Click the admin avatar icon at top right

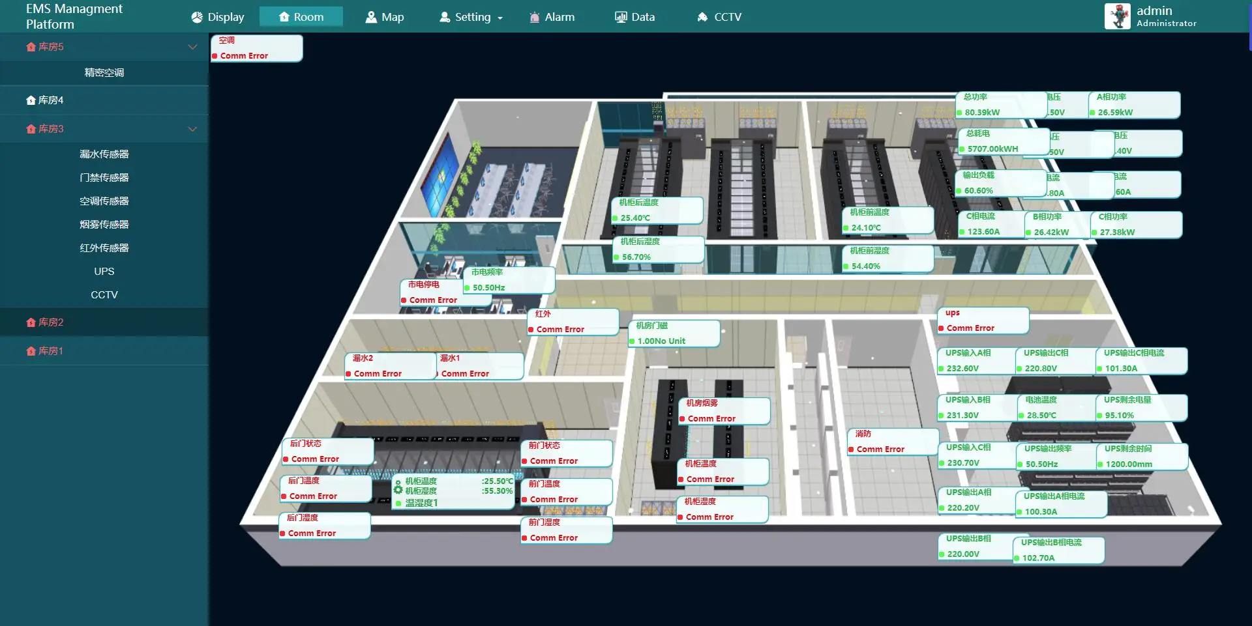(x=1116, y=16)
